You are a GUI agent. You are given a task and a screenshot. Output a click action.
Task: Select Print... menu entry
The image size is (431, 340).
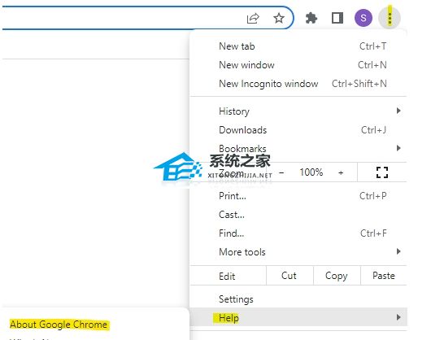(x=298, y=196)
